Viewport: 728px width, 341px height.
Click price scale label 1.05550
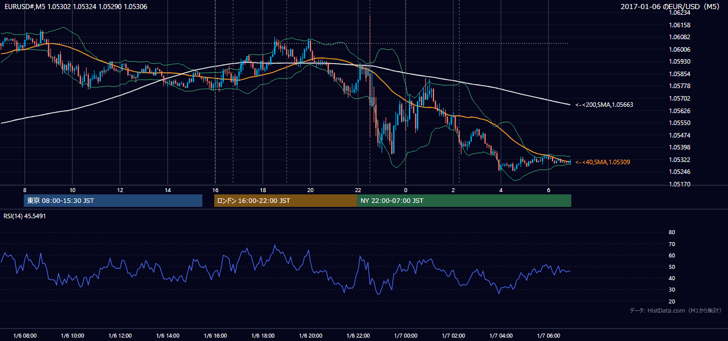[679, 123]
